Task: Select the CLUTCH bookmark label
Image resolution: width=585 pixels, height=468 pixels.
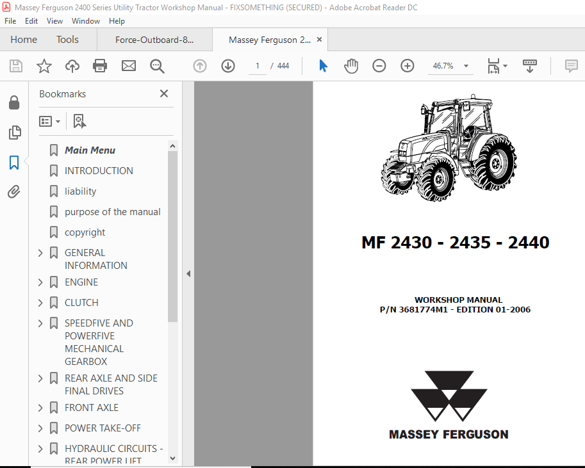Action: (81, 303)
